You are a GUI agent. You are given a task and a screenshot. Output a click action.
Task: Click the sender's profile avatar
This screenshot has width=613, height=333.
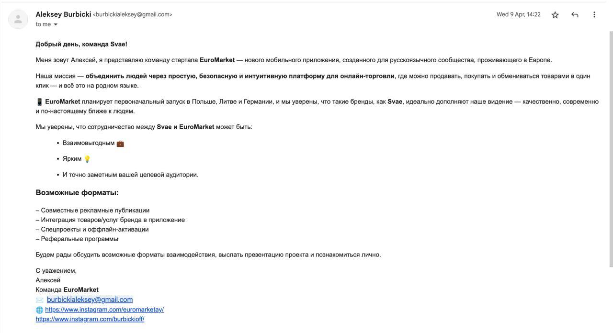[x=18, y=19]
